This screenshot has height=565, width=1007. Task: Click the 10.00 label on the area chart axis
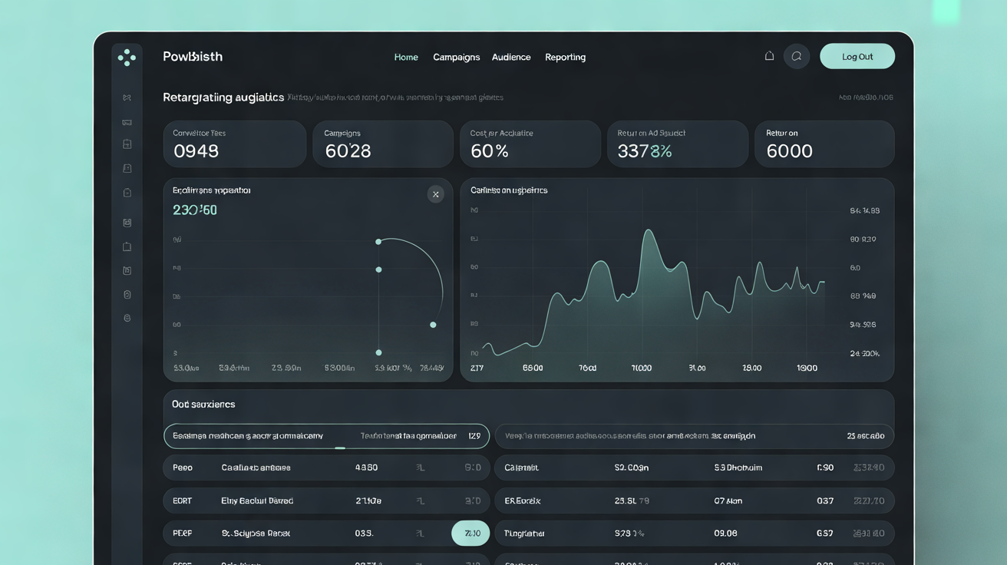(642, 368)
